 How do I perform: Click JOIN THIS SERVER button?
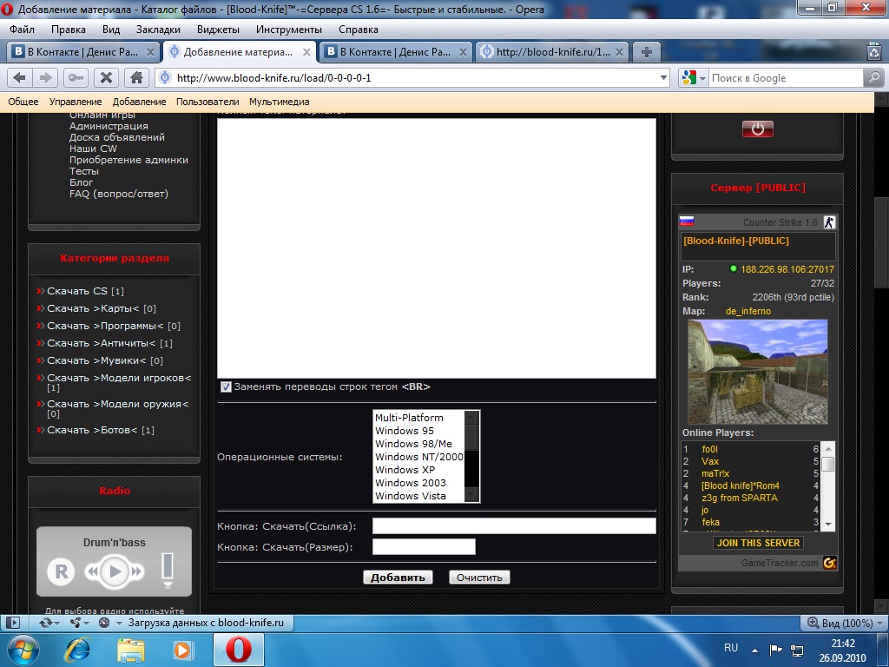[758, 543]
